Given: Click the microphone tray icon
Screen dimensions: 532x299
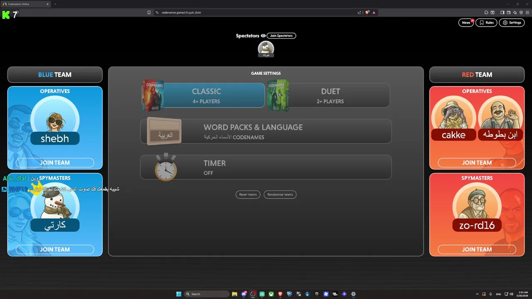Looking at the screenshot, I should tap(490, 294).
